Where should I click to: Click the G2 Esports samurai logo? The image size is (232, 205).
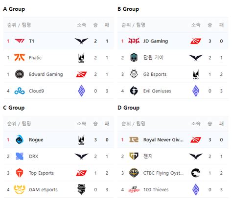point(134,74)
